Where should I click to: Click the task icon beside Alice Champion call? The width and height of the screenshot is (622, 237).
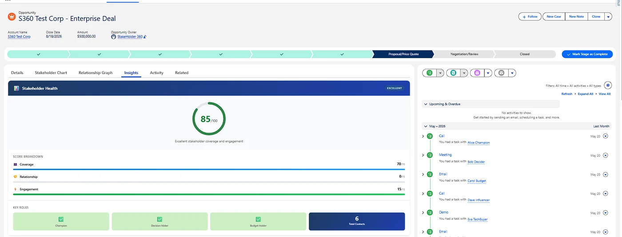tap(430, 136)
